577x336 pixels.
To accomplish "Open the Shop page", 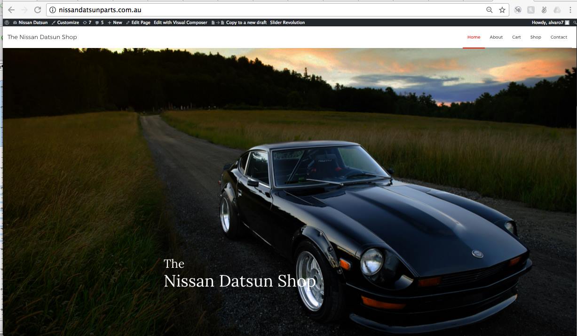I will (x=536, y=37).
